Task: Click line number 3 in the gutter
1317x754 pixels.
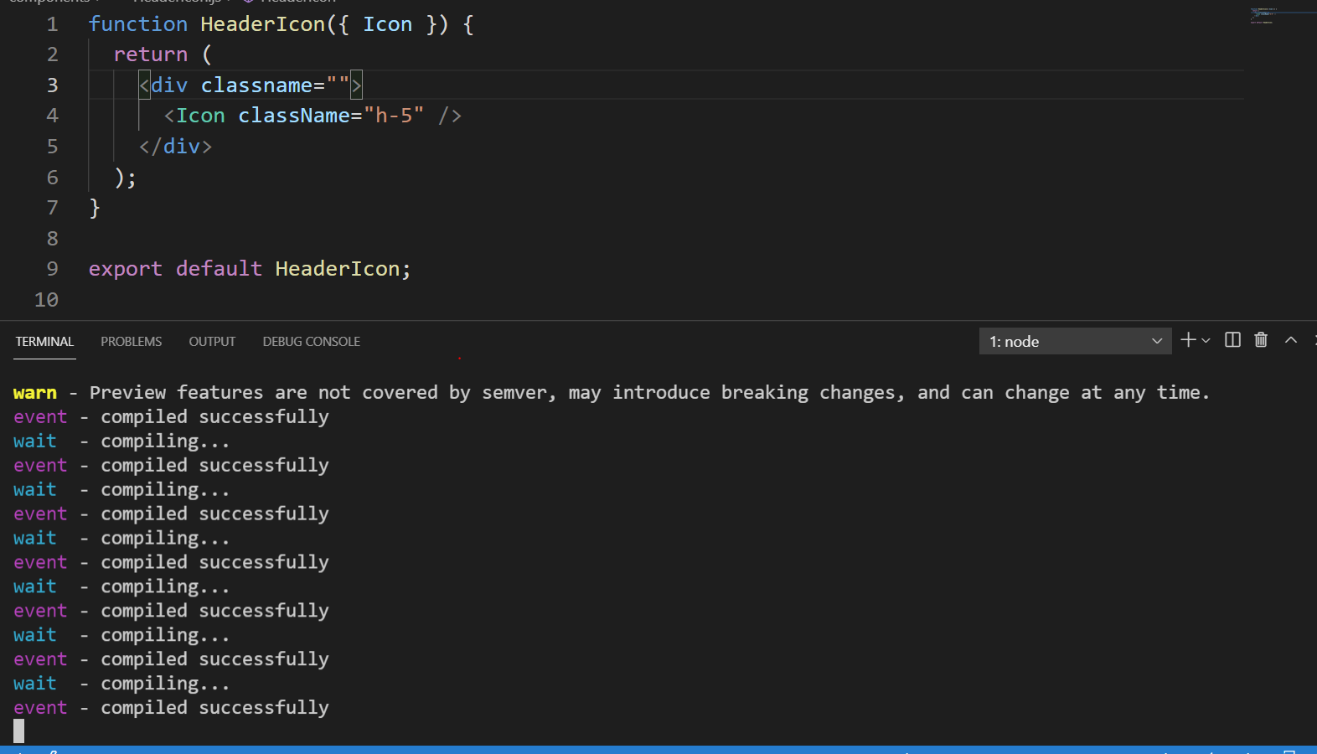Action: click(x=52, y=85)
